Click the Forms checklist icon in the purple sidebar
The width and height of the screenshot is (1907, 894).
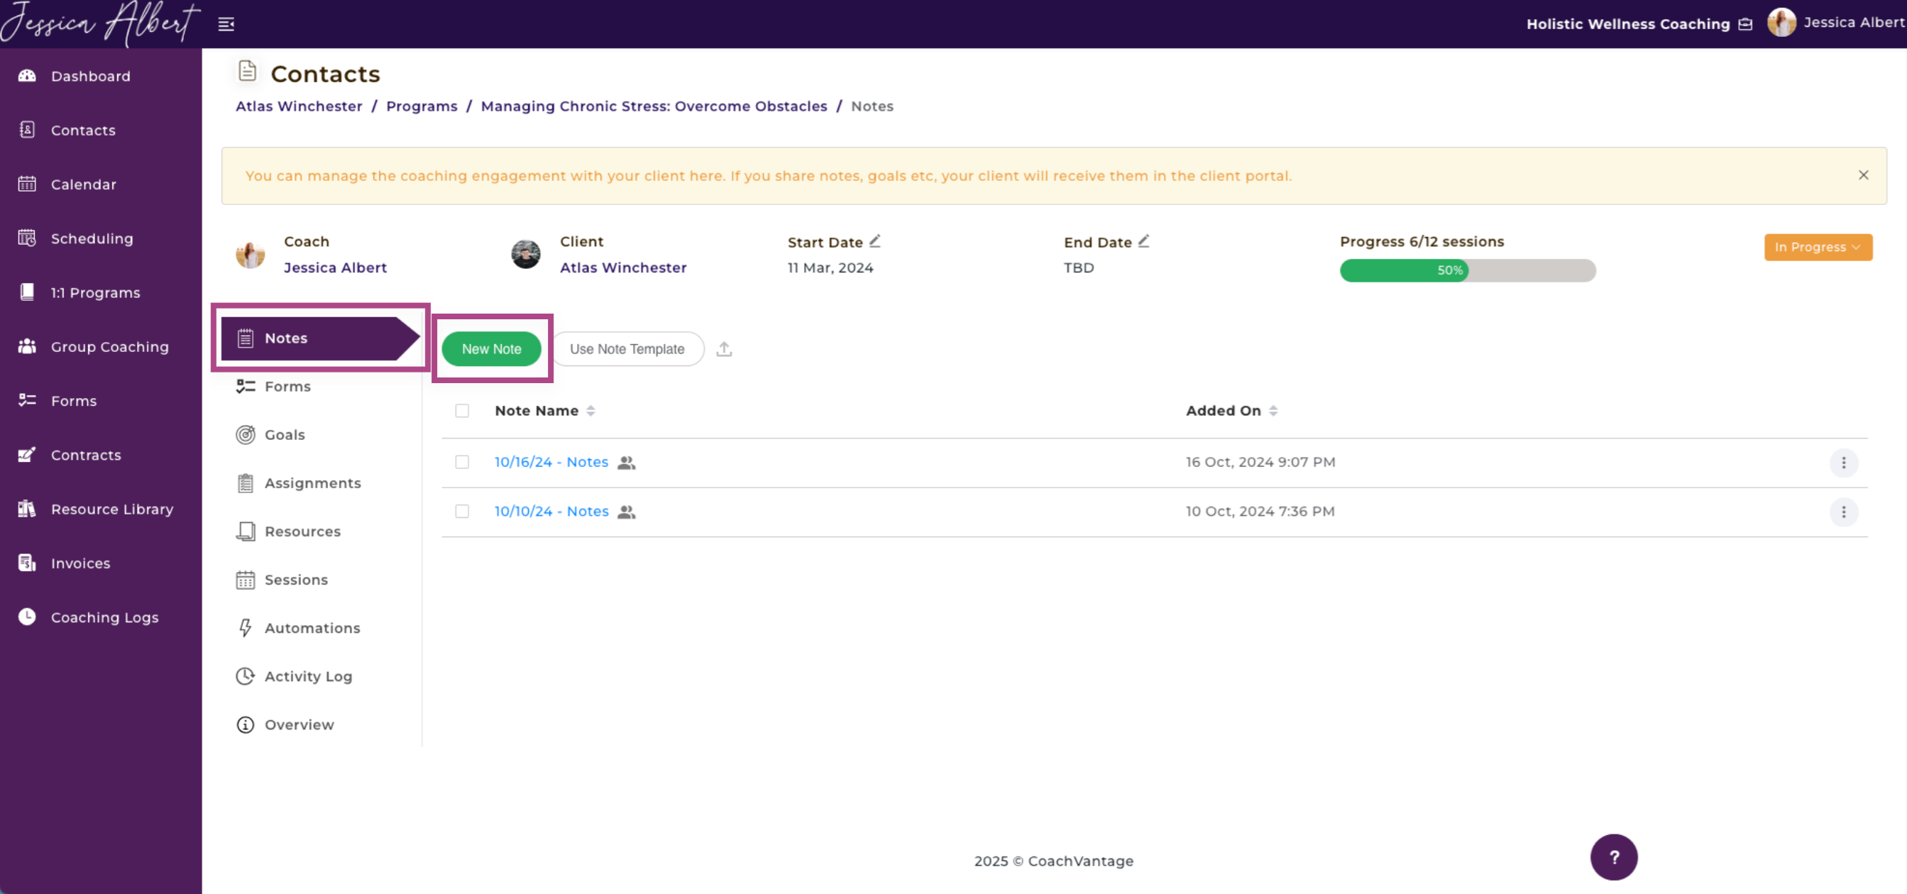[x=28, y=399]
